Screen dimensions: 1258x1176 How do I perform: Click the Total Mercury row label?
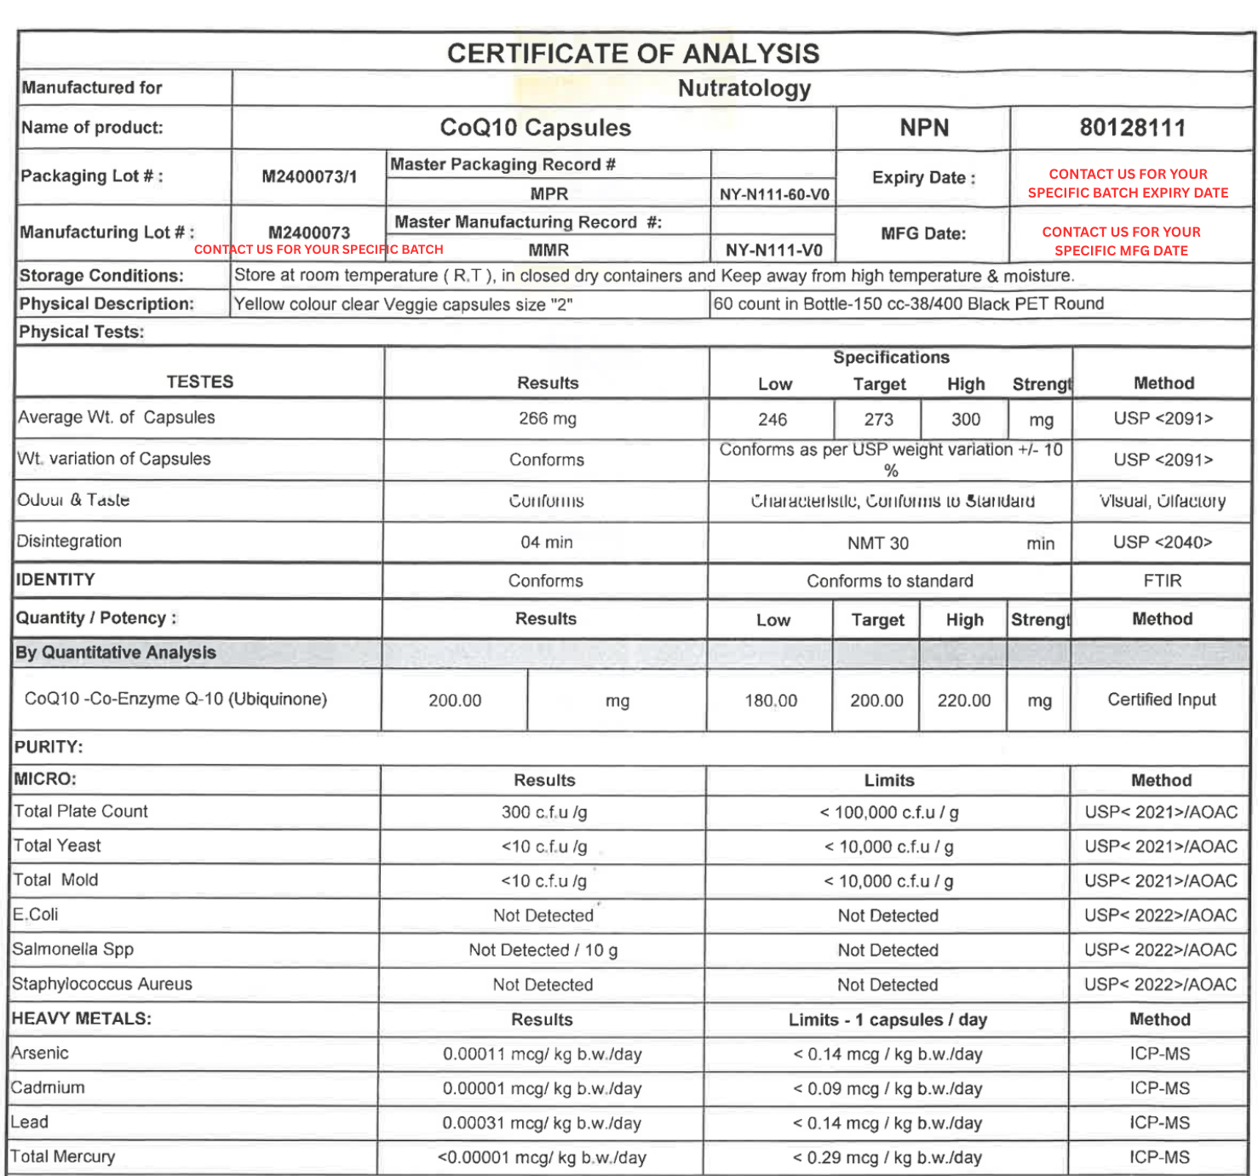point(63,1156)
